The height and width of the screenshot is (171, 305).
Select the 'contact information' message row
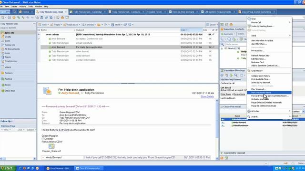(128, 60)
